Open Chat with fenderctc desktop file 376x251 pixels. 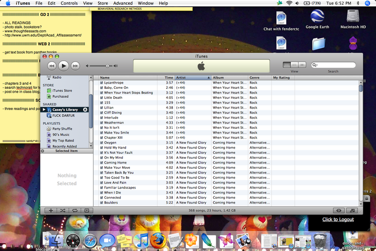click(x=281, y=21)
